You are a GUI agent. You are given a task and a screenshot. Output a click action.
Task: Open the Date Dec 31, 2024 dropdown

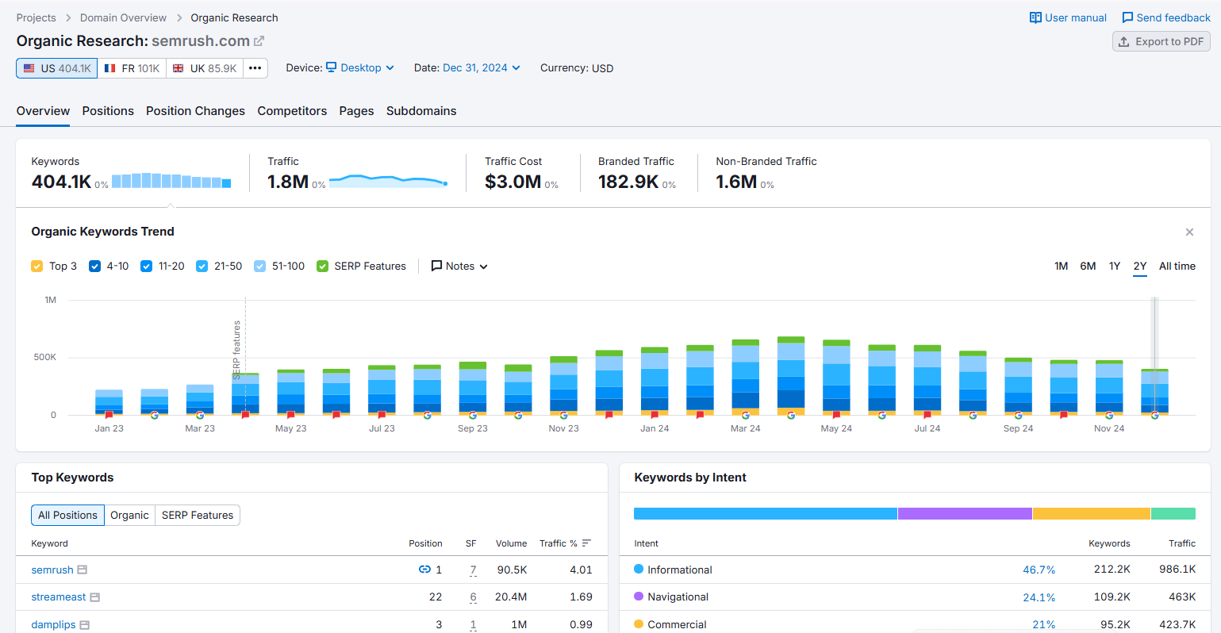482,68
